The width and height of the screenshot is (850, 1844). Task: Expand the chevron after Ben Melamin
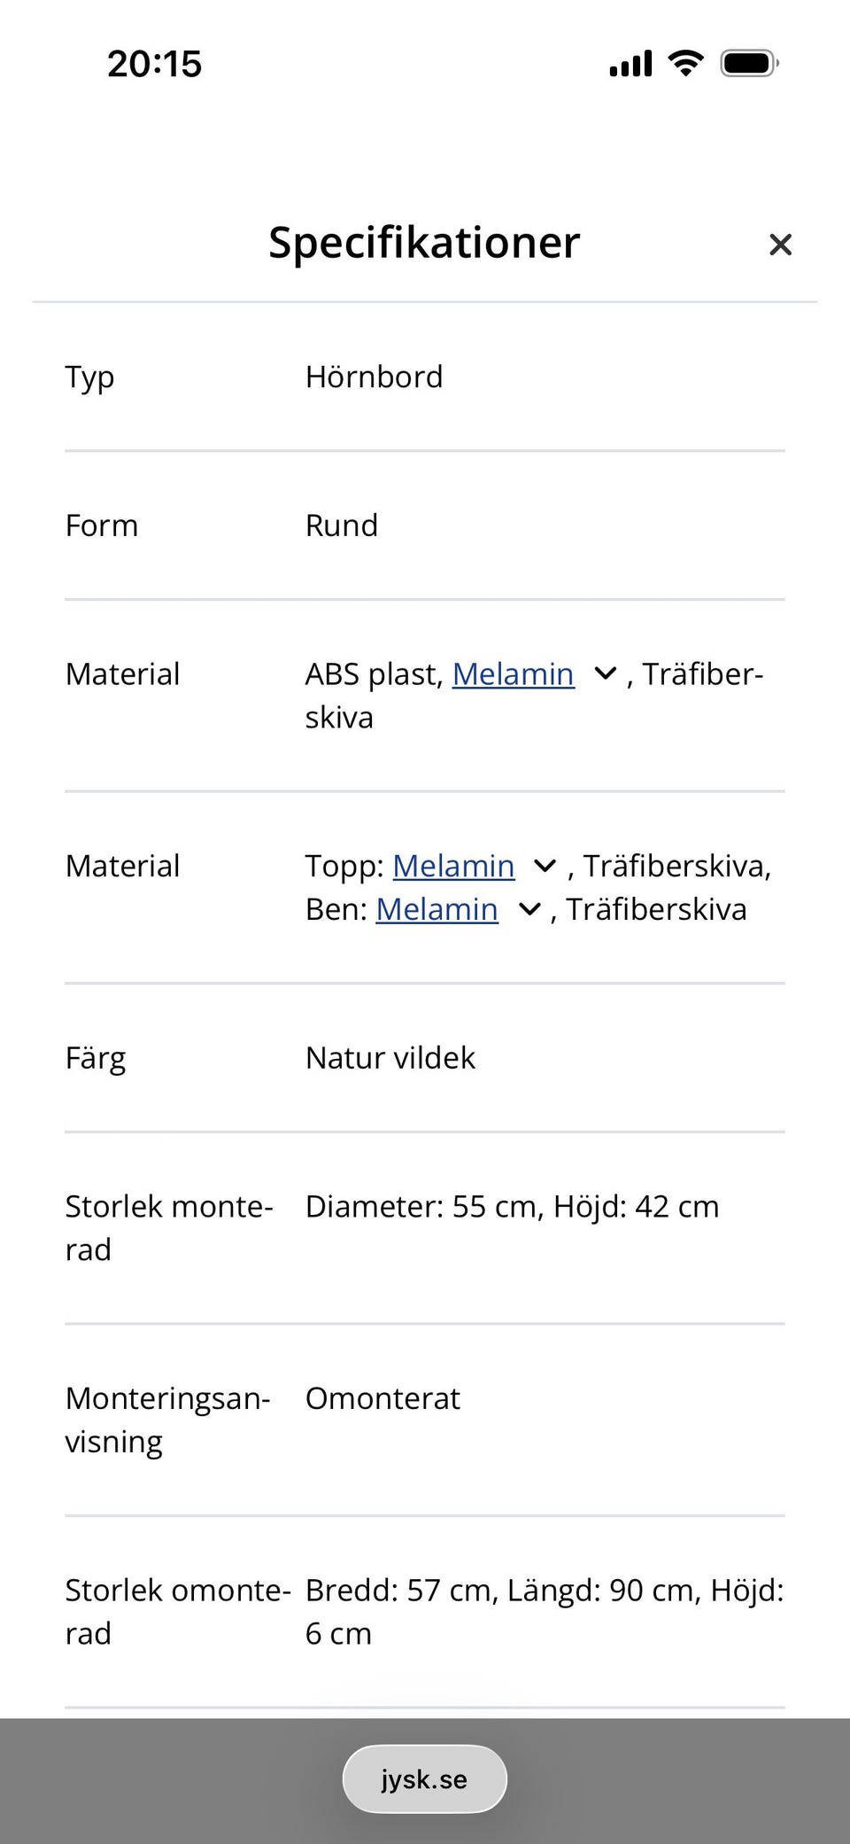coord(529,909)
